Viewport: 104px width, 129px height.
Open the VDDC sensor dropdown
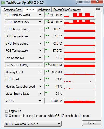(40, 101)
